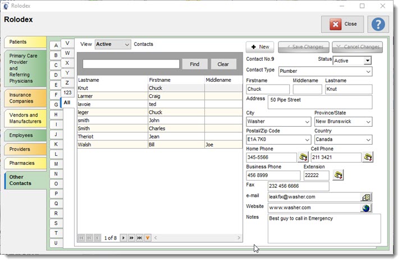Click the contact search text field
Viewport: 402px width, 263px height.
131,64
